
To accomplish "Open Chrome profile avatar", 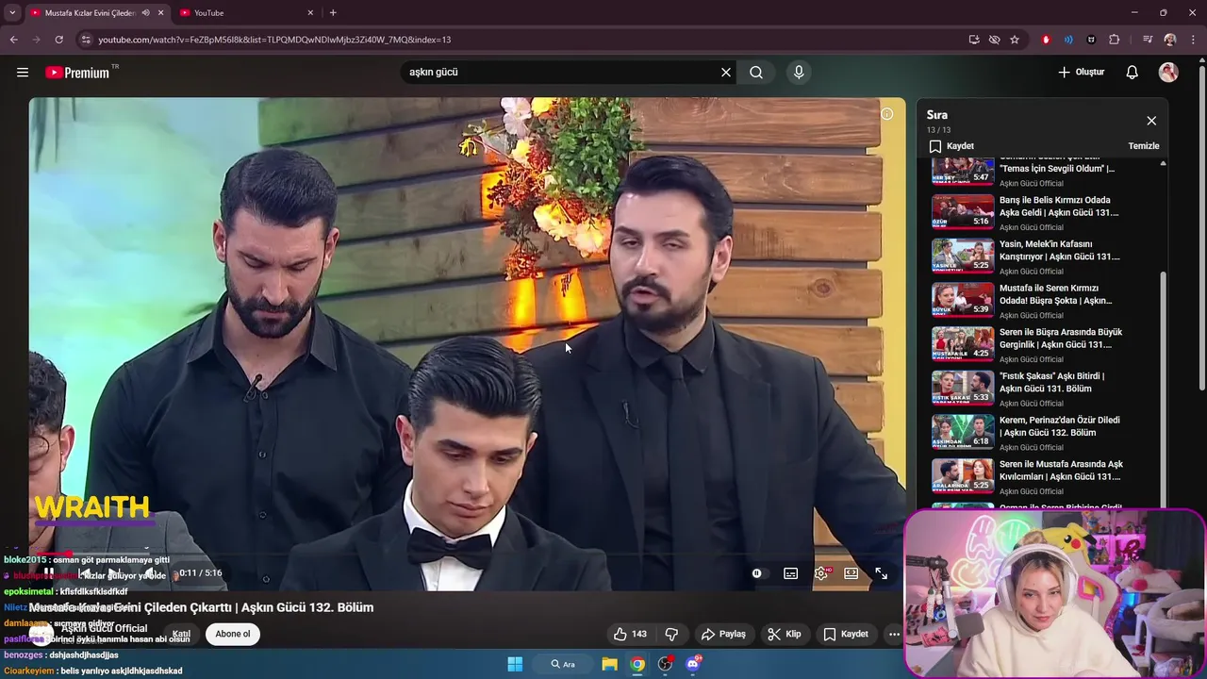I will click(x=1170, y=40).
